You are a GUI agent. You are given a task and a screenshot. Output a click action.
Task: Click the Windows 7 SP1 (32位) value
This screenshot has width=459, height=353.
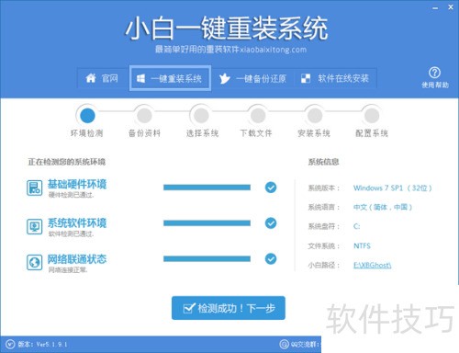click(x=393, y=188)
